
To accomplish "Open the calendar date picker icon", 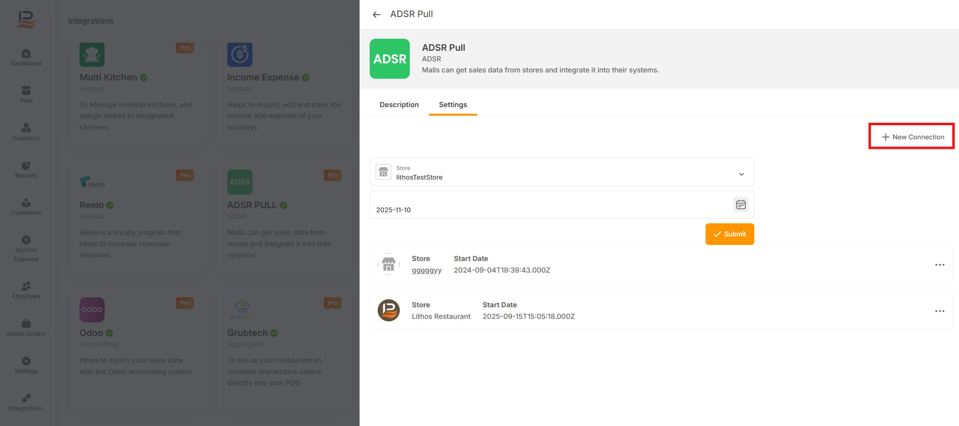I will [740, 205].
